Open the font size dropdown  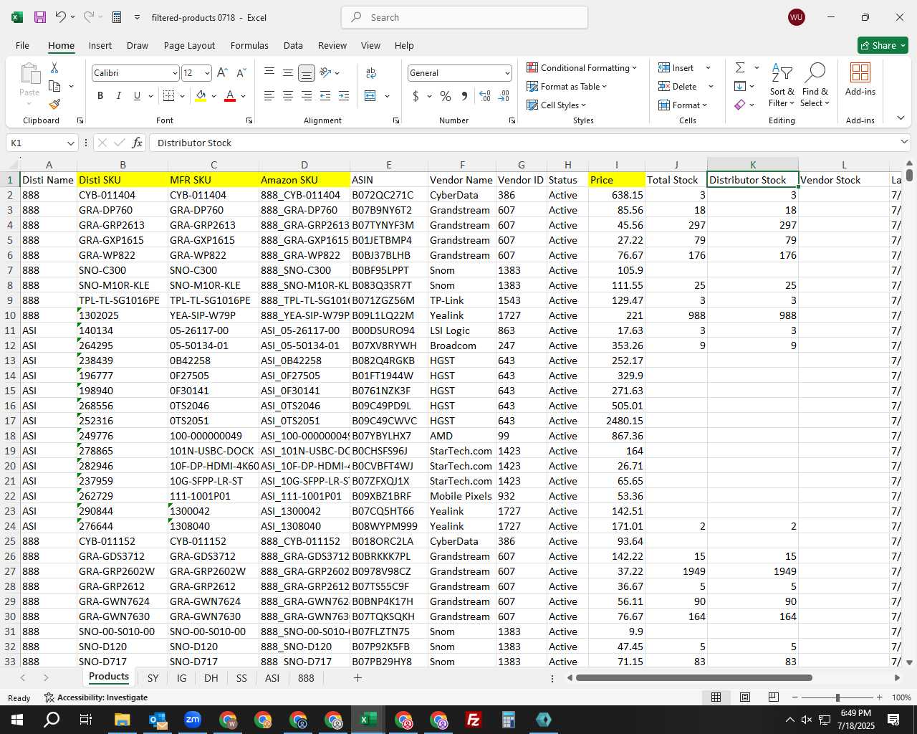[207, 73]
